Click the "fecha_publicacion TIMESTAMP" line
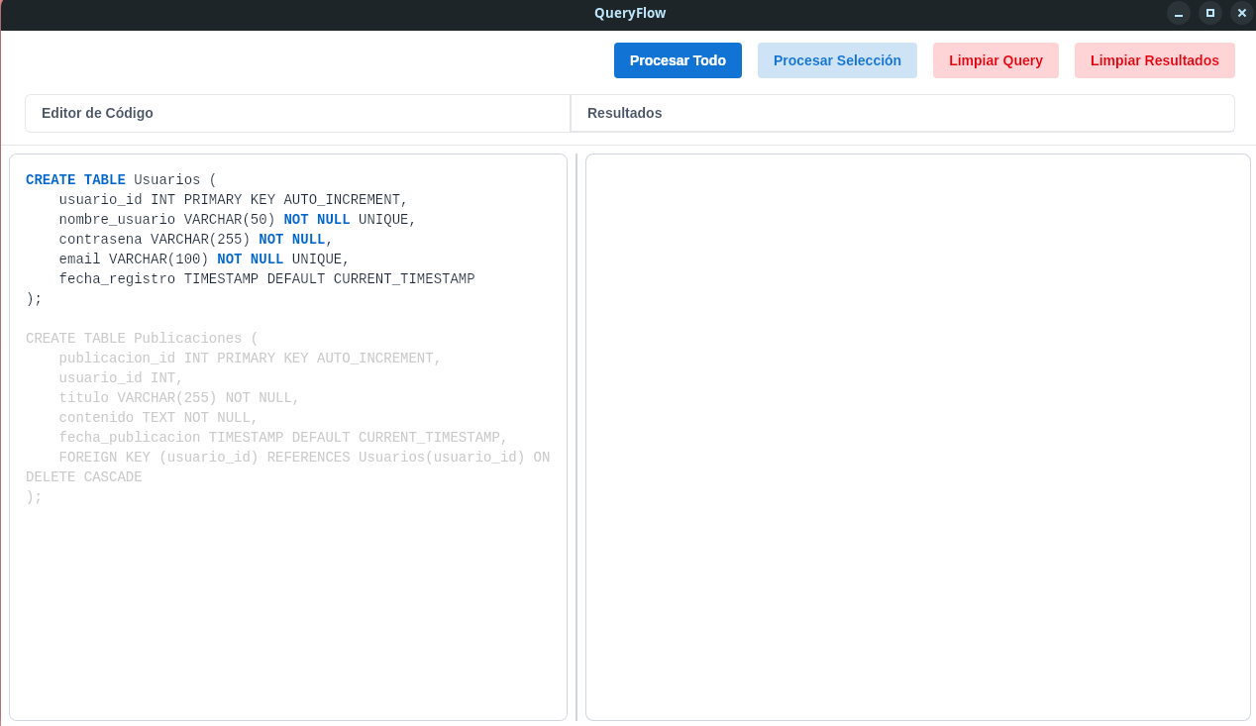 click(283, 438)
